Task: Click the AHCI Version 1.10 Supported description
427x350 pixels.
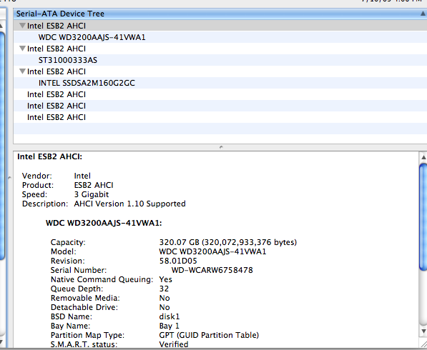Action: (130, 204)
